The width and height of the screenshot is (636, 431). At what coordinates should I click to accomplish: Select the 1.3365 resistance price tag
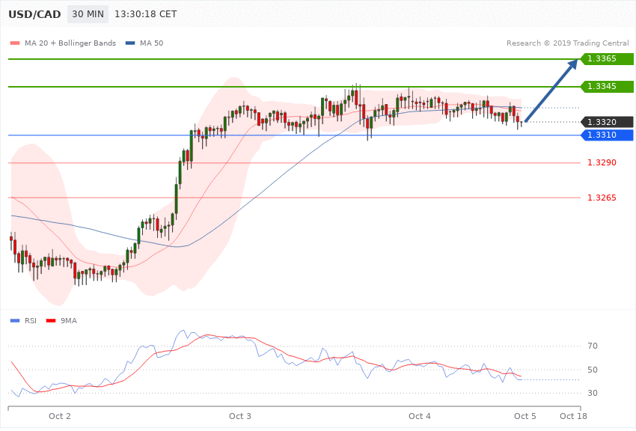(x=608, y=59)
